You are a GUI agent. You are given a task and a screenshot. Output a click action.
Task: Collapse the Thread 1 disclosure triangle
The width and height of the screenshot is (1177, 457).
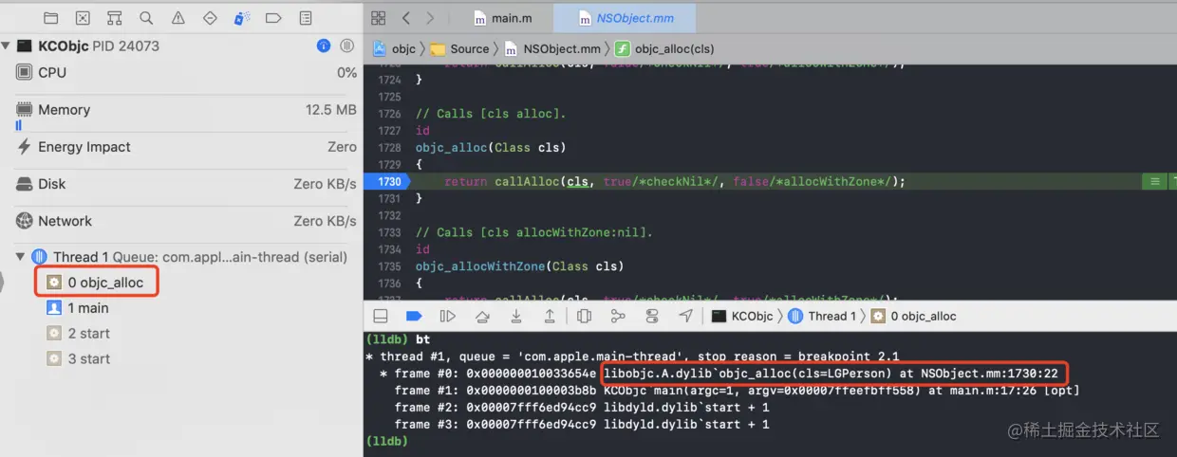pyautogui.click(x=20, y=257)
